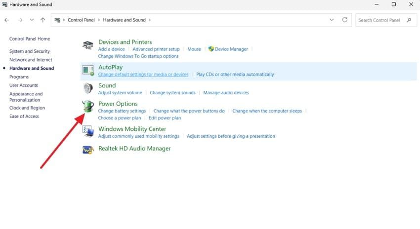Open Clock and Region category

click(x=27, y=108)
